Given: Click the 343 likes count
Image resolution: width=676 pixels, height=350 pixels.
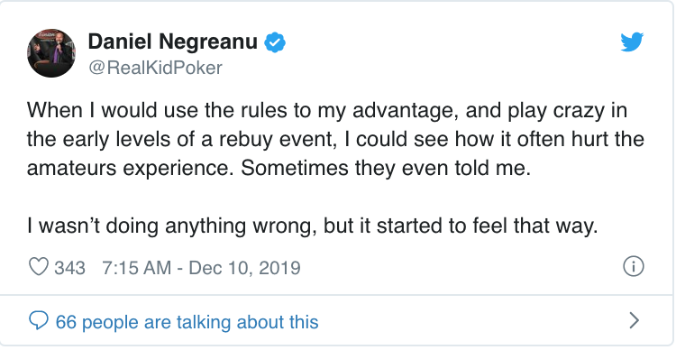Looking at the screenshot, I should 69,268.
